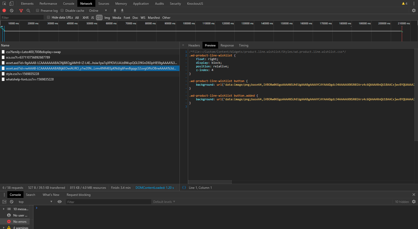The width and height of the screenshot is (418, 229).
Task: Expand the 4 warnings group arrow
Action: click(4, 228)
